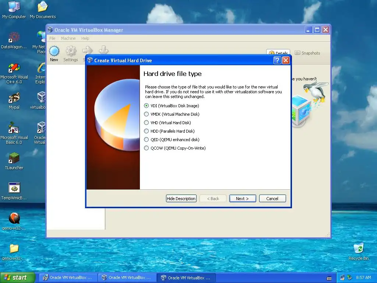Select VHD (Virtual Hard Disk) option
The image size is (377, 283).
tap(168, 122)
